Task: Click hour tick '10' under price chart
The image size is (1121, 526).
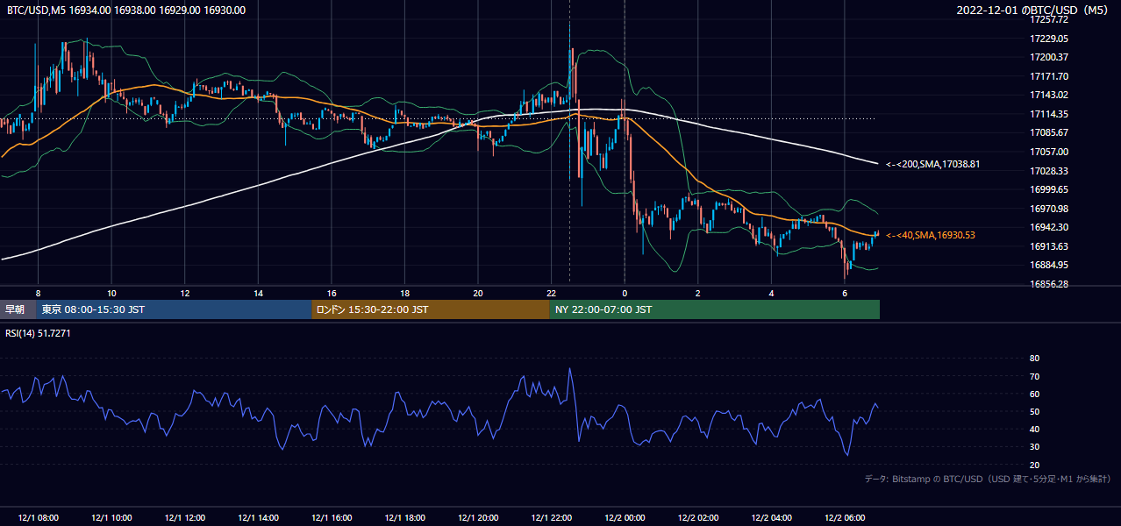Action: click(x=111, y=293)
